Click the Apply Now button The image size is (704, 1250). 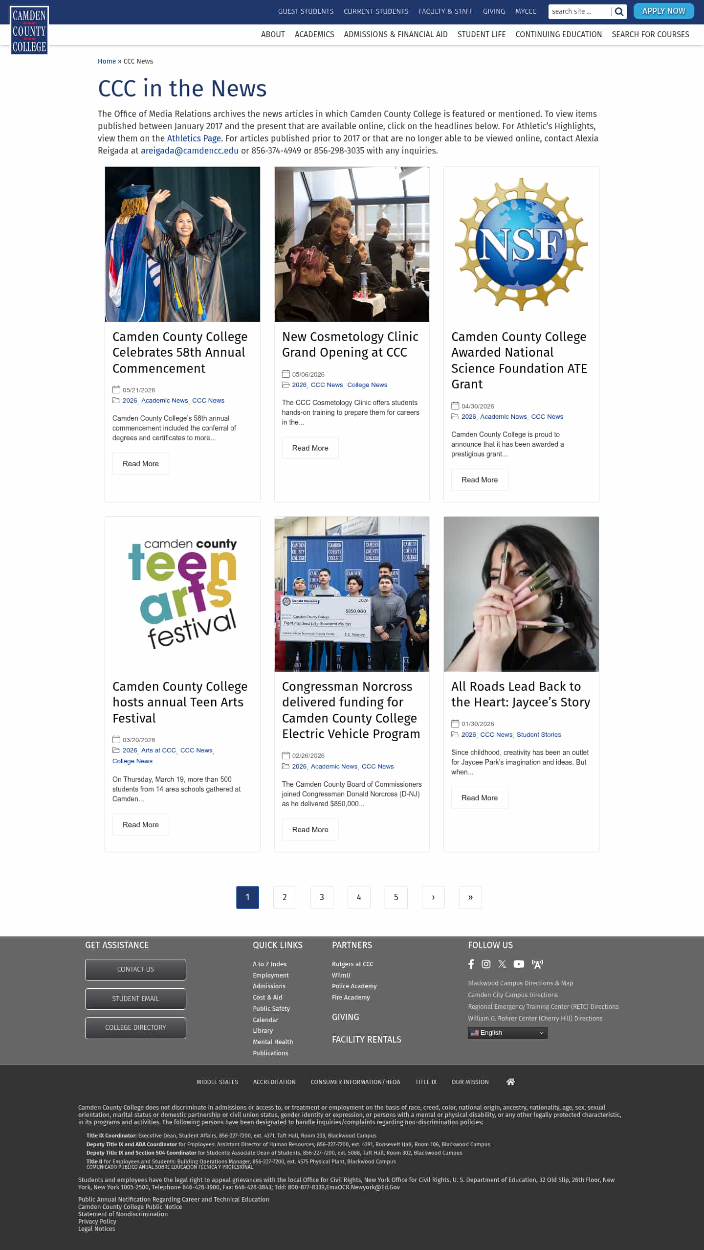pyautogui.click(x=664, y=11)
